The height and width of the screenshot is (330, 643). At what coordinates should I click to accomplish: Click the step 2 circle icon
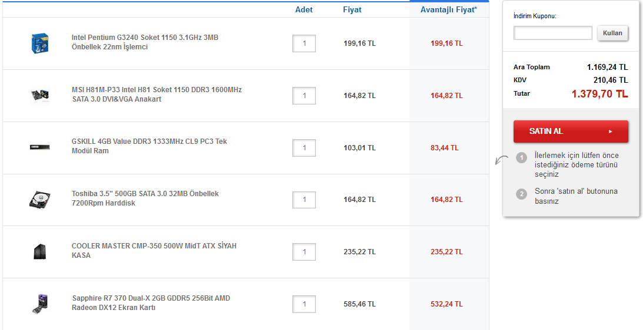(x=521, y=194)
